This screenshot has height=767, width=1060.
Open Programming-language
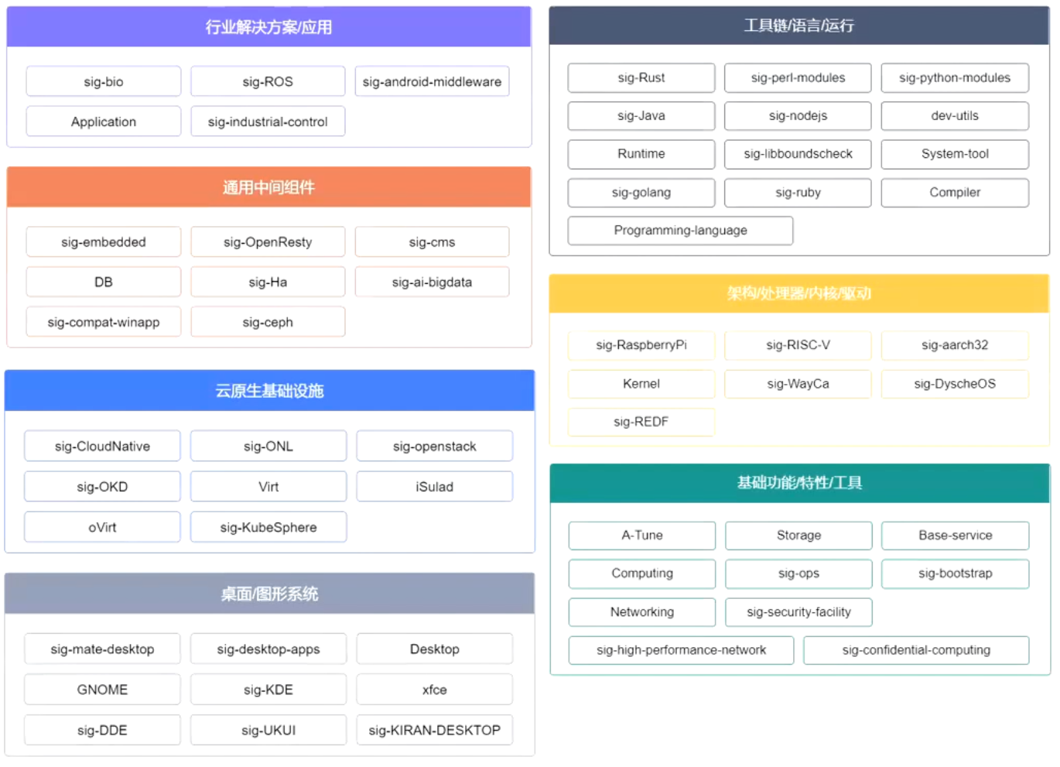(x=680, y=231)
